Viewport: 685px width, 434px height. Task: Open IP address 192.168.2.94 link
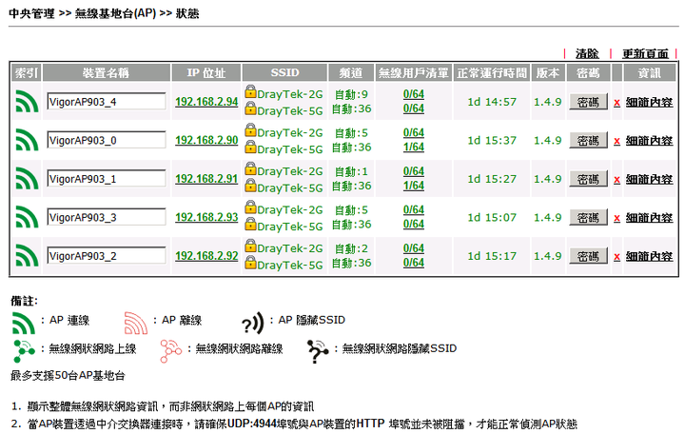click(206, 102)
